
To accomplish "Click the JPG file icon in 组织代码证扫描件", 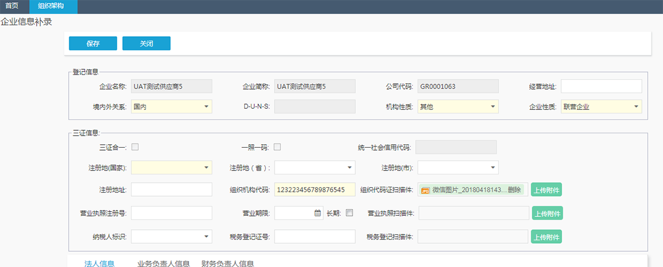I will [425, 190].
